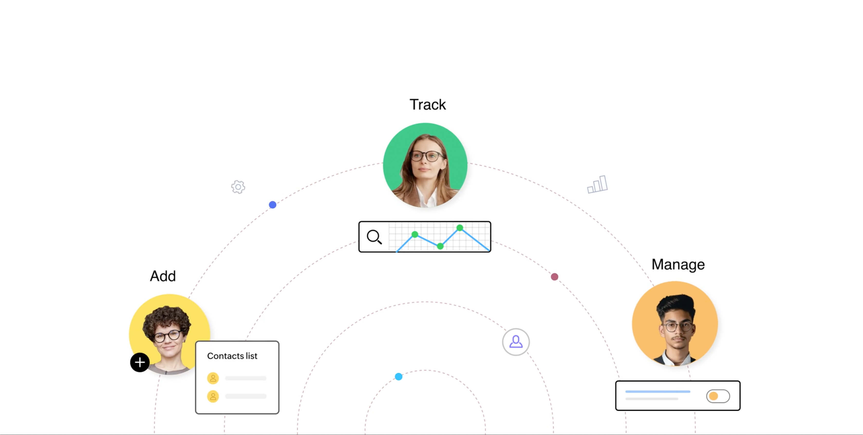The image size is (863, 435).
Task: Select the curly-haired woman's photo on yellow circle
Action: point(170,334)
